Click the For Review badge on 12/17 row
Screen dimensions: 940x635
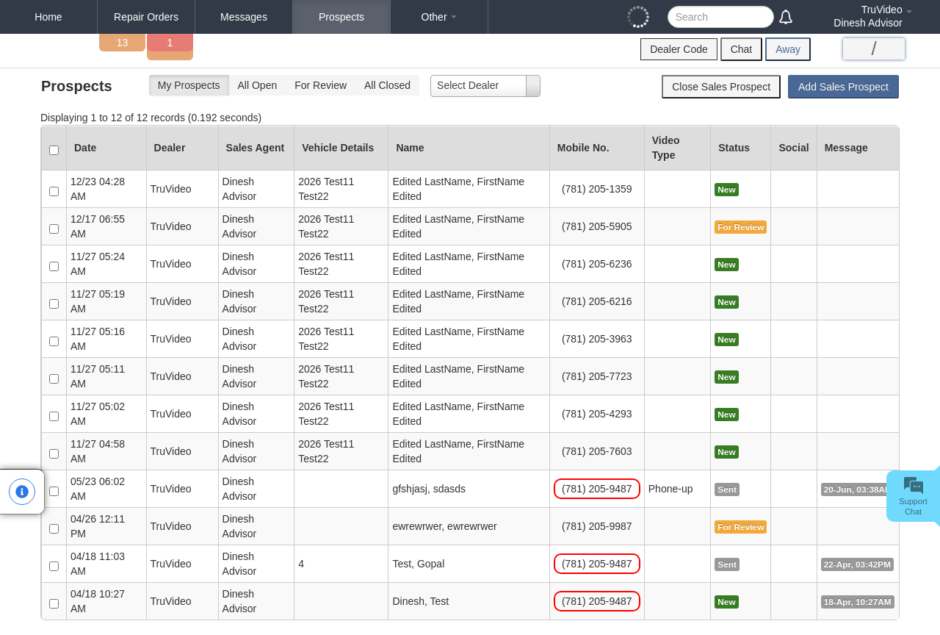coord(740,227)
